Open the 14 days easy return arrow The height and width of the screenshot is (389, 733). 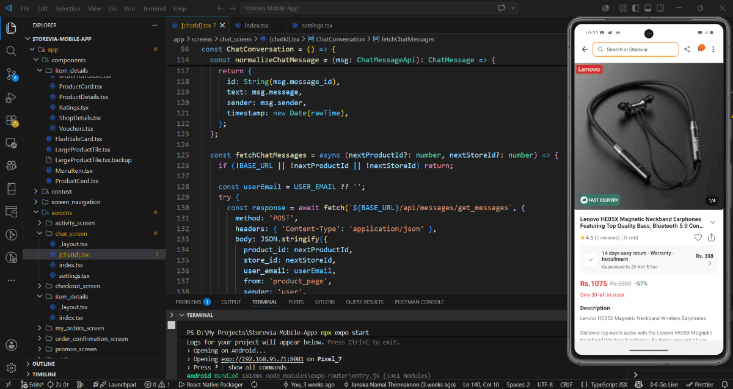click(x=710, y=263)
